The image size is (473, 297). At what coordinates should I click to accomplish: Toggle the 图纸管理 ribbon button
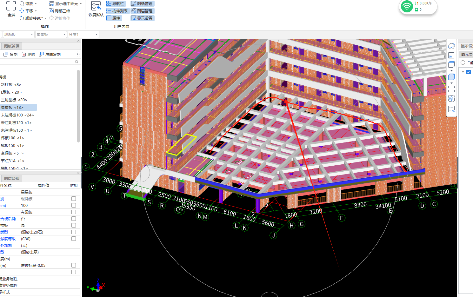[142, 3]
